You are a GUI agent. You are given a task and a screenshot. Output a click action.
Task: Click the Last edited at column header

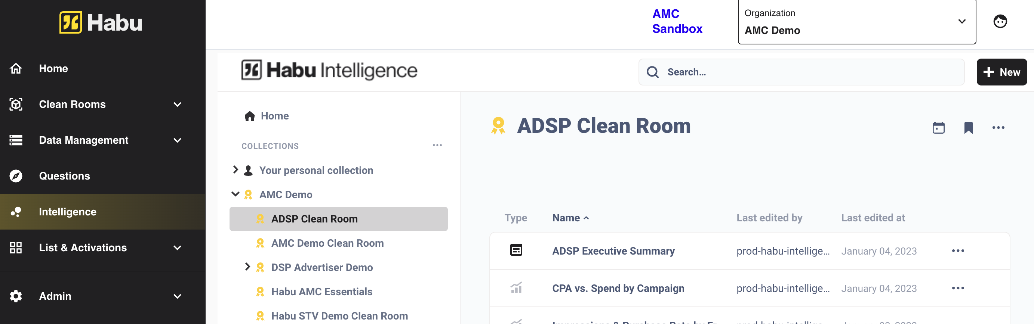[873, 218]
